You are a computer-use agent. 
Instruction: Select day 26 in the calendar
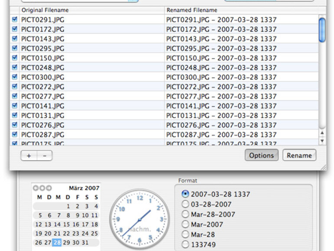tap(39, 242)
